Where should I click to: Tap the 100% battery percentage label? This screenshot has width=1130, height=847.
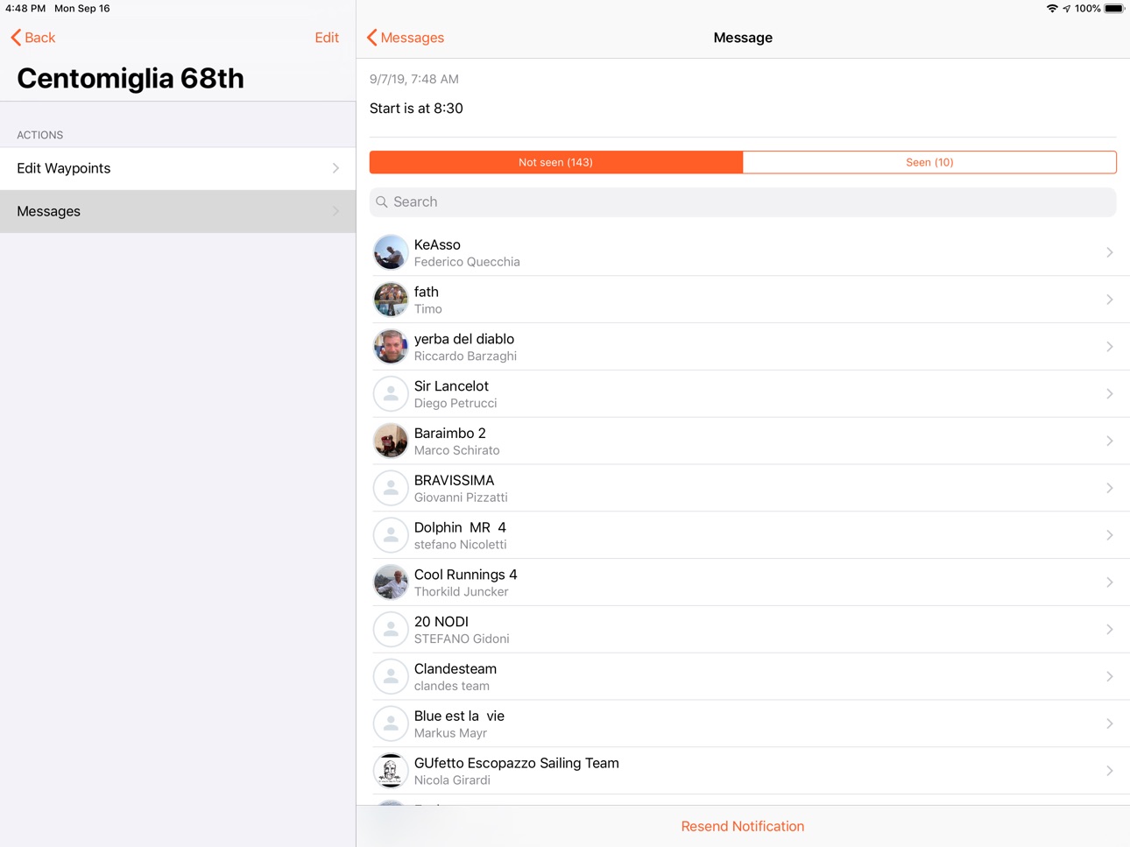1088,9
